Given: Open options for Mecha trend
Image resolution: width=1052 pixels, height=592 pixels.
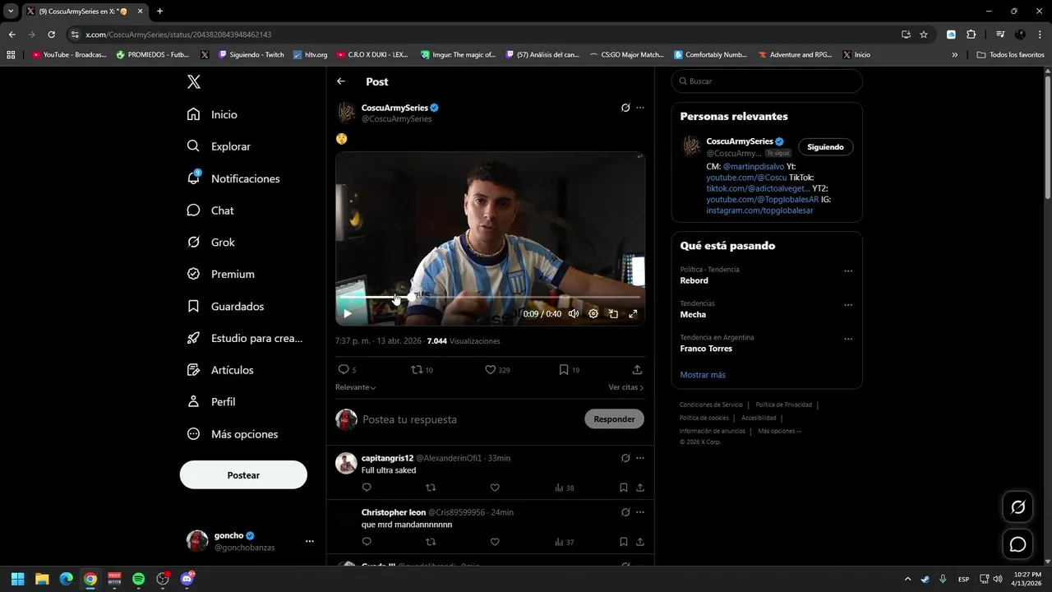Looking at the screenshot, I should point(848,305).
